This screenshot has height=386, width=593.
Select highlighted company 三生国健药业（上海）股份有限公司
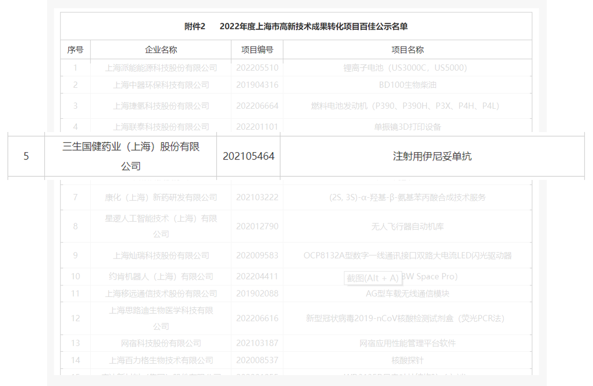[x=131, y=156]
